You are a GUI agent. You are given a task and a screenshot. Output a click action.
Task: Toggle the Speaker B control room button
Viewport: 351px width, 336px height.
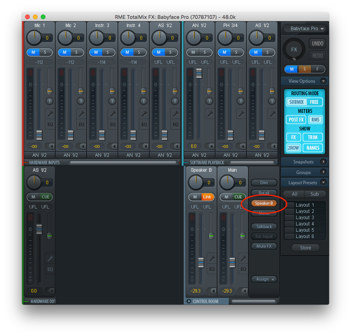(264, 203)
